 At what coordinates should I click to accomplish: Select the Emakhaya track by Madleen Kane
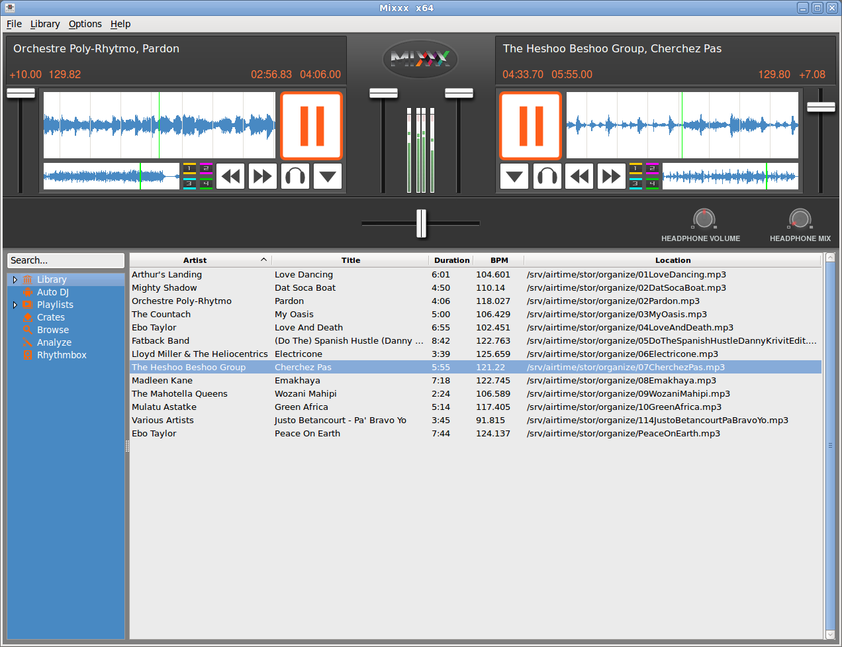475,380
